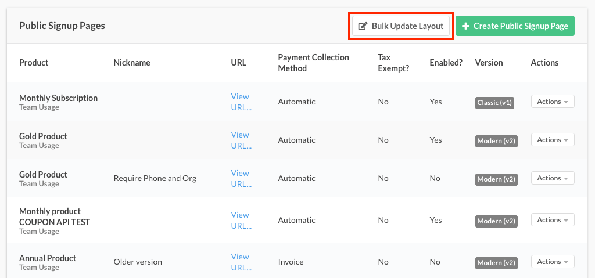
Task: Click the Enabled? column header
Action: tap(446, 63)
